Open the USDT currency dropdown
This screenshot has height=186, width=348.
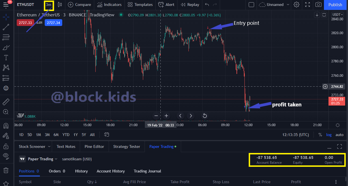coord(338,15)
